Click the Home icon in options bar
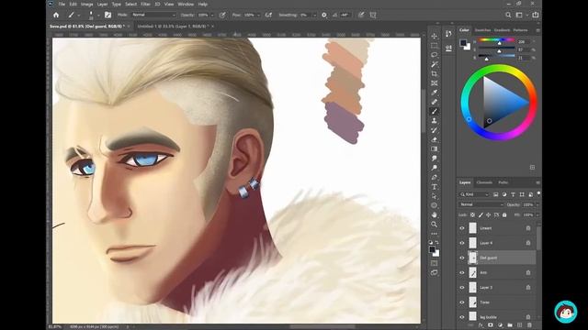588x330 pixels. point(56,15)
